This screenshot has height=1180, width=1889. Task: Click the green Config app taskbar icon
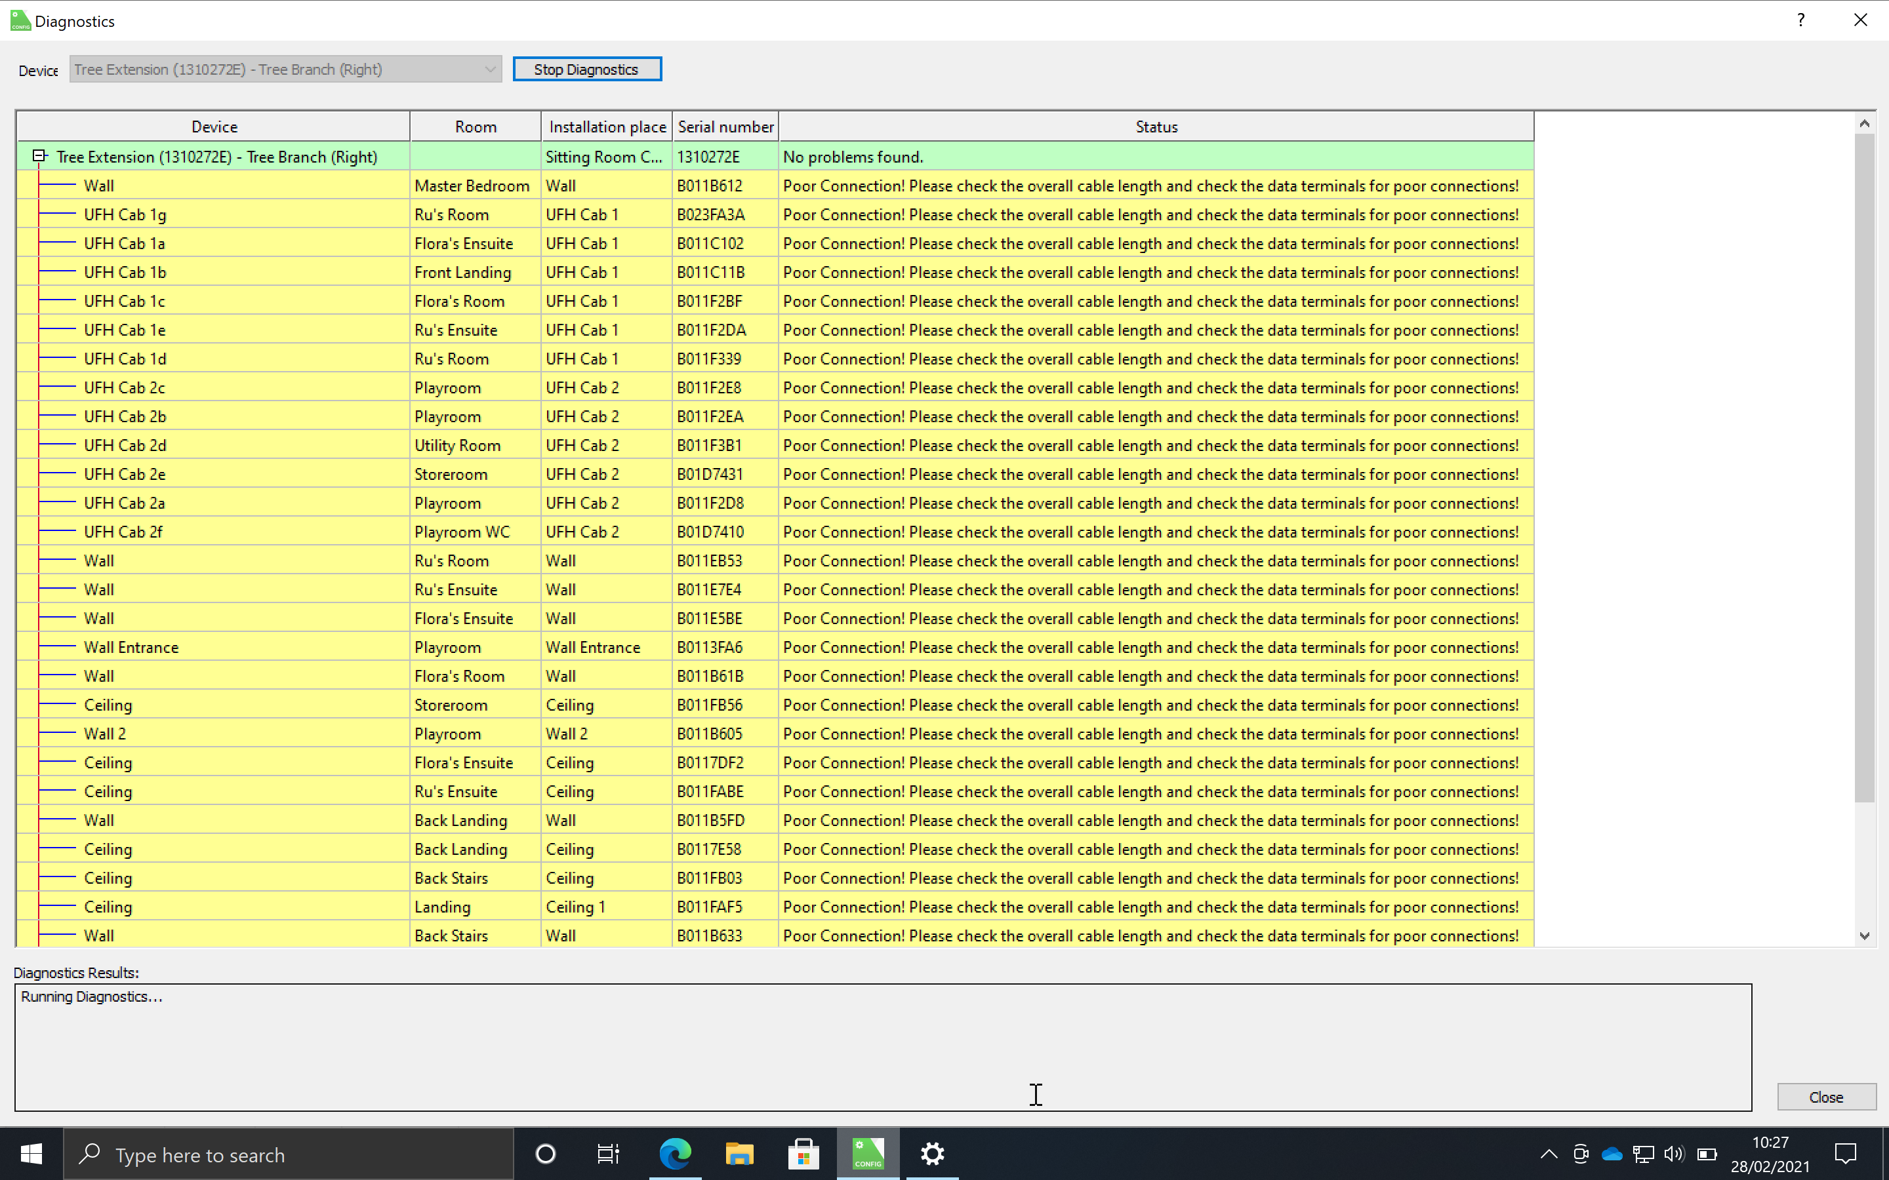coord(867,1154)
